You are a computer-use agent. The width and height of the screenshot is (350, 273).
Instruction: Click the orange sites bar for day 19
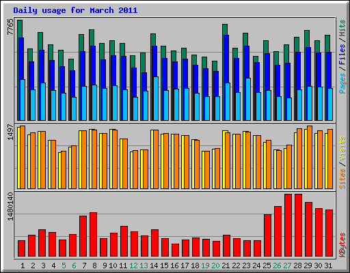click(x=207, y=170)
